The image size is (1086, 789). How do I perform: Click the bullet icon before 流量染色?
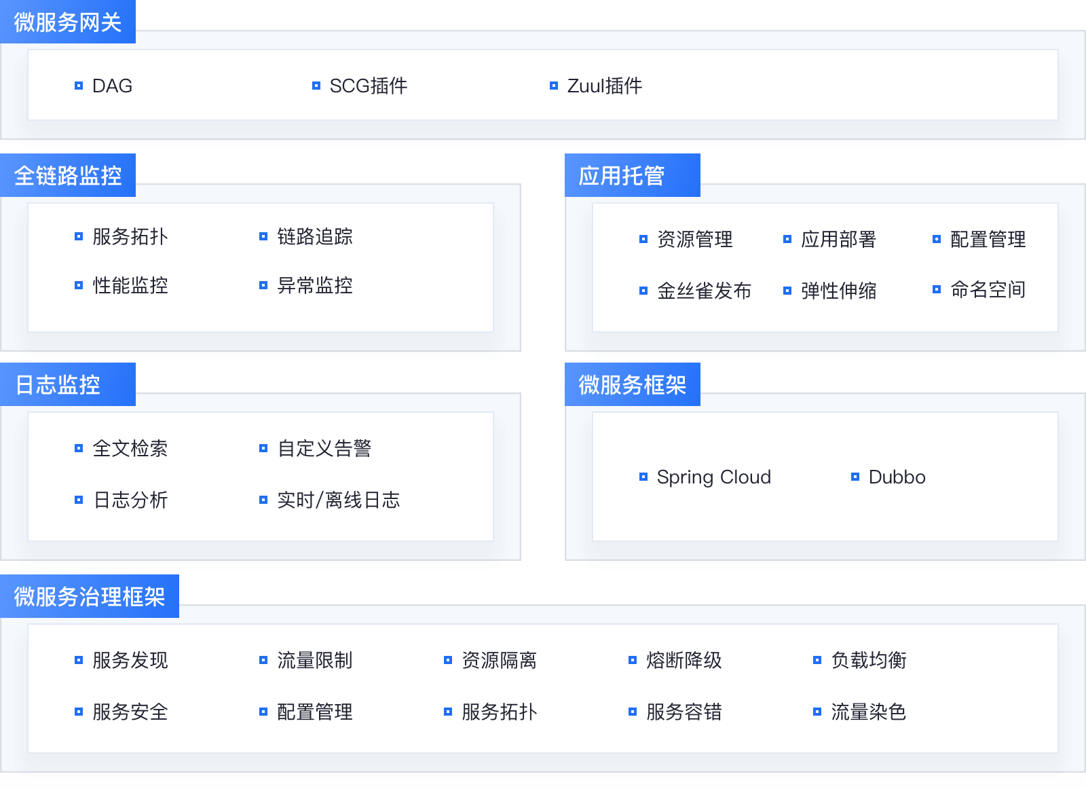coord(817,712)
